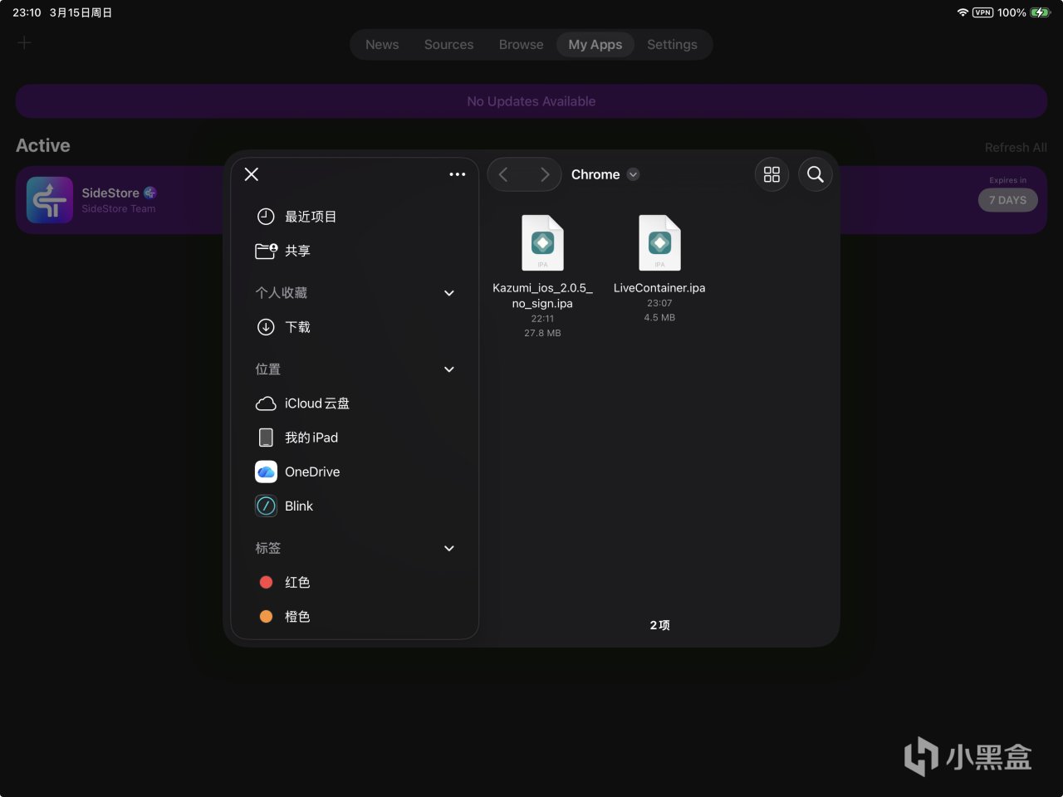1063x797 pixels.
Task: Click the Refresh All link
Action: click(x=1016, y=148)
